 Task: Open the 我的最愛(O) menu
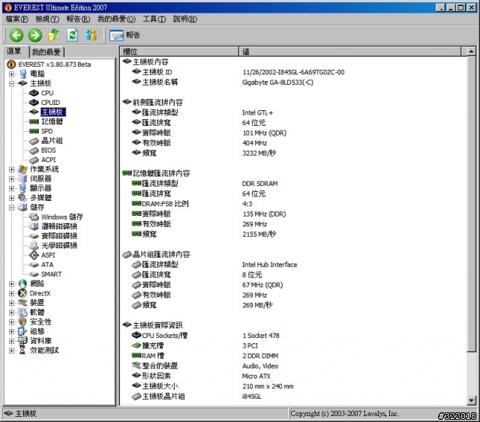point(116,19)
